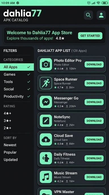Toggle the Productivity category checkmark
Screen dimensions: 109x195
29,96
